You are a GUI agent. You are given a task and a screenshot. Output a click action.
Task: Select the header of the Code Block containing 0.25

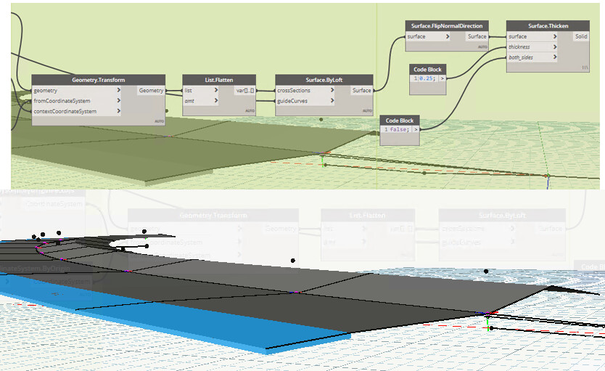427,70
